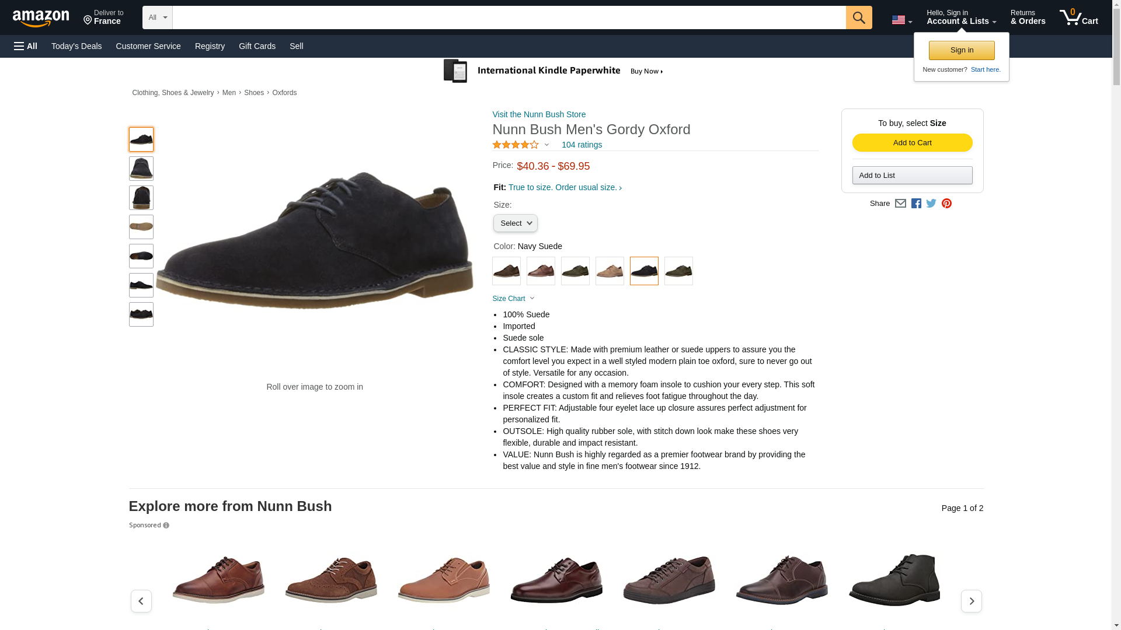This screenshot has height=630, width=1121.
Task: Open the Size Select dropdown
Action: coord(515,223)
